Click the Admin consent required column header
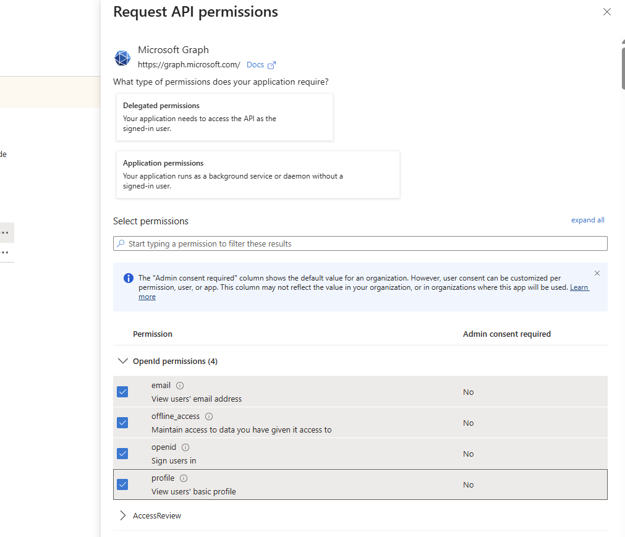This screenshot has height=537, width=625. (507, 334)
